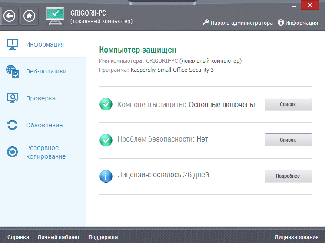This screenshot has width=325, height=243.
Task: Open Список for Проблем безопасности
Action: pyautogui.click(x=288, y=140)
